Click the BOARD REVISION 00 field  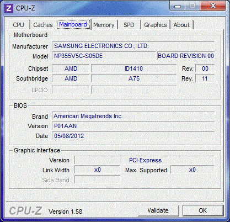(186, 56)
